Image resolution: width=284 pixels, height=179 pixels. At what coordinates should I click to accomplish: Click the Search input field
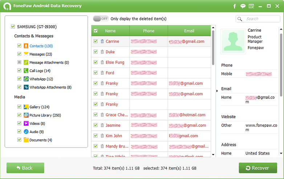(258, 19)
